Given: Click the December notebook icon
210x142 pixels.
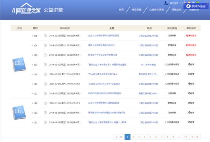Looking at the screenshot, I should point(19,64).
